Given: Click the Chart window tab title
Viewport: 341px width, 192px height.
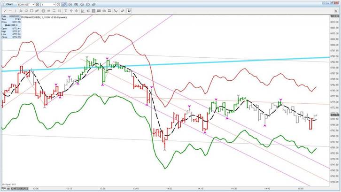Looking at the screenshot, I should (9, 4).
